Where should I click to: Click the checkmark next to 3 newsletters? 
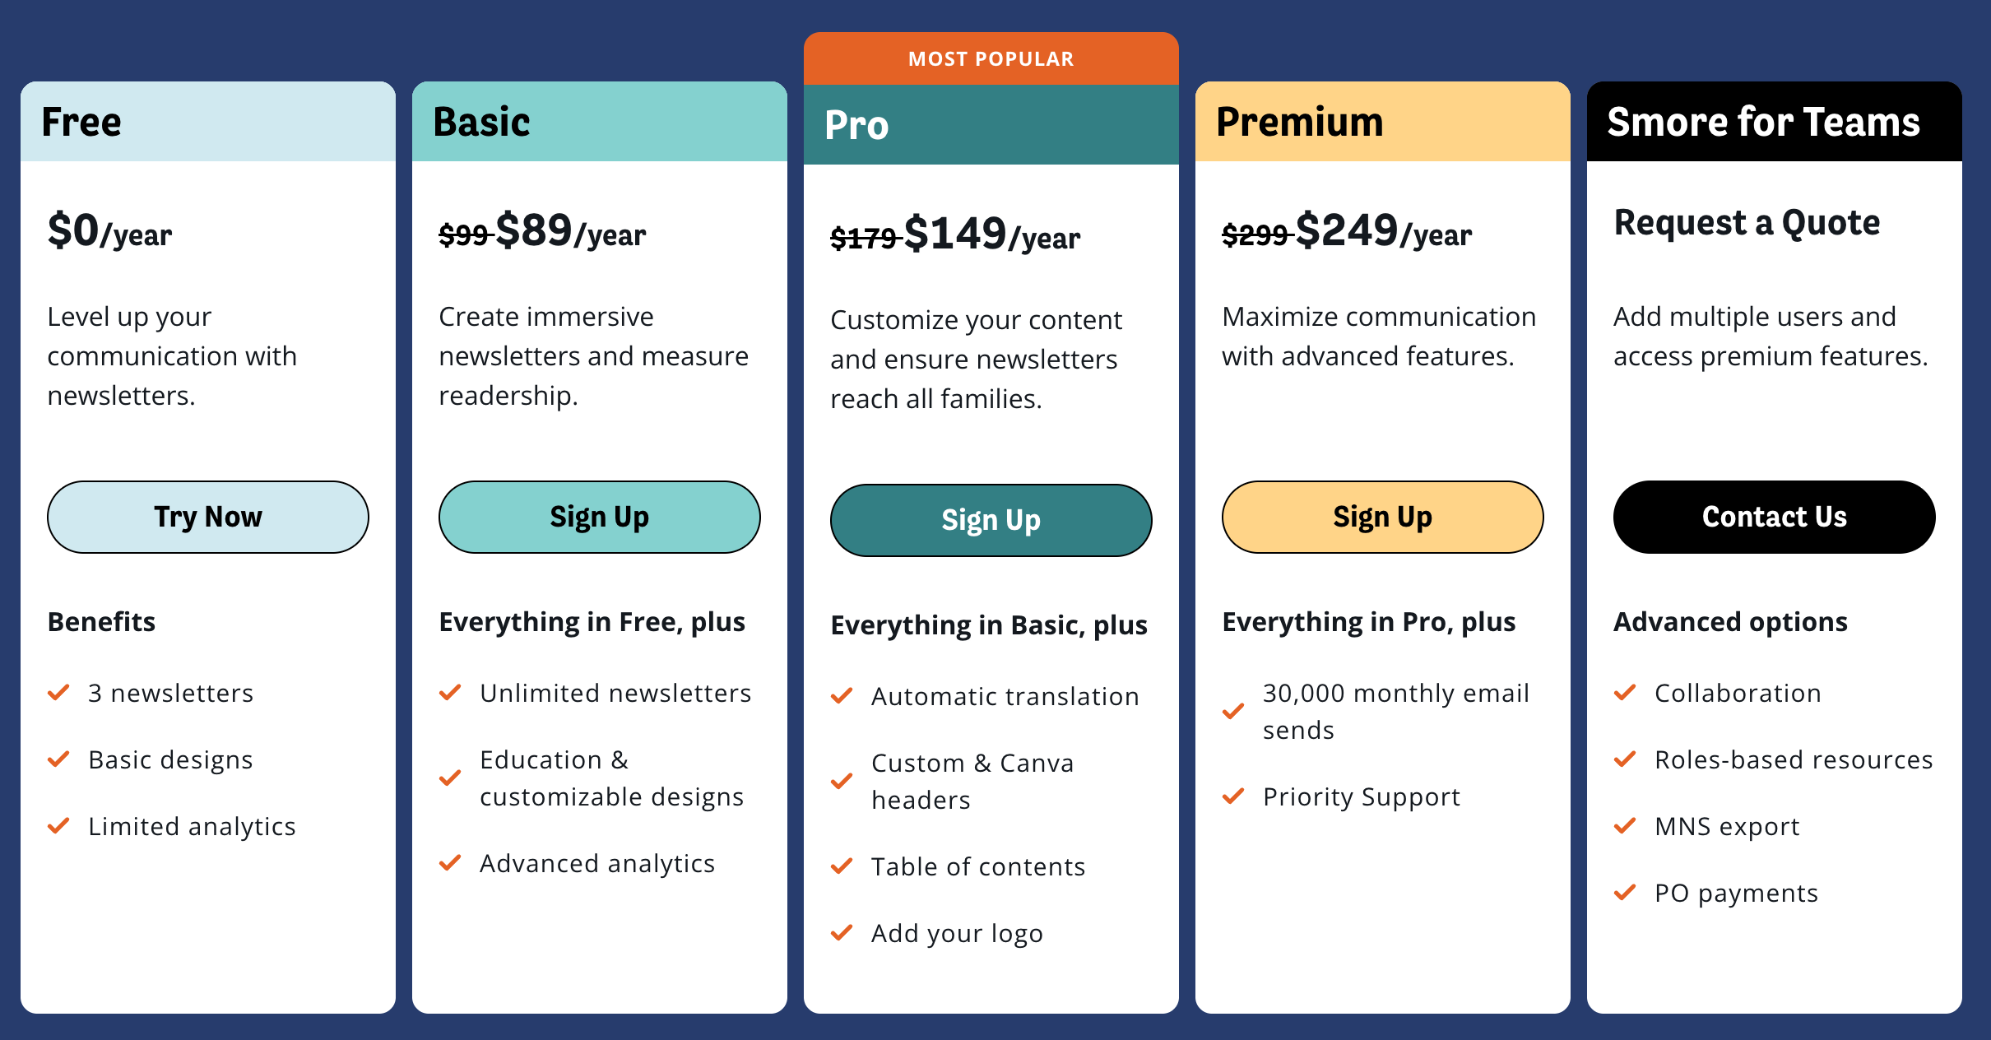(x=58, y=693)
